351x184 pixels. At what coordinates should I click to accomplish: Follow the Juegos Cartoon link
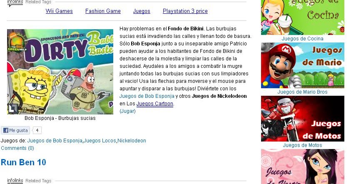(155, 104)
